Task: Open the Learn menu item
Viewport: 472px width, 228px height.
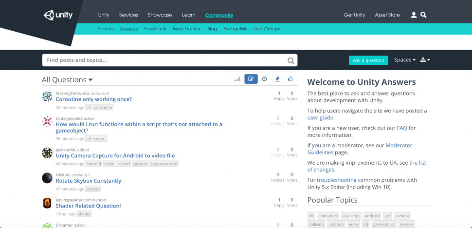Action: coord(188,15)
